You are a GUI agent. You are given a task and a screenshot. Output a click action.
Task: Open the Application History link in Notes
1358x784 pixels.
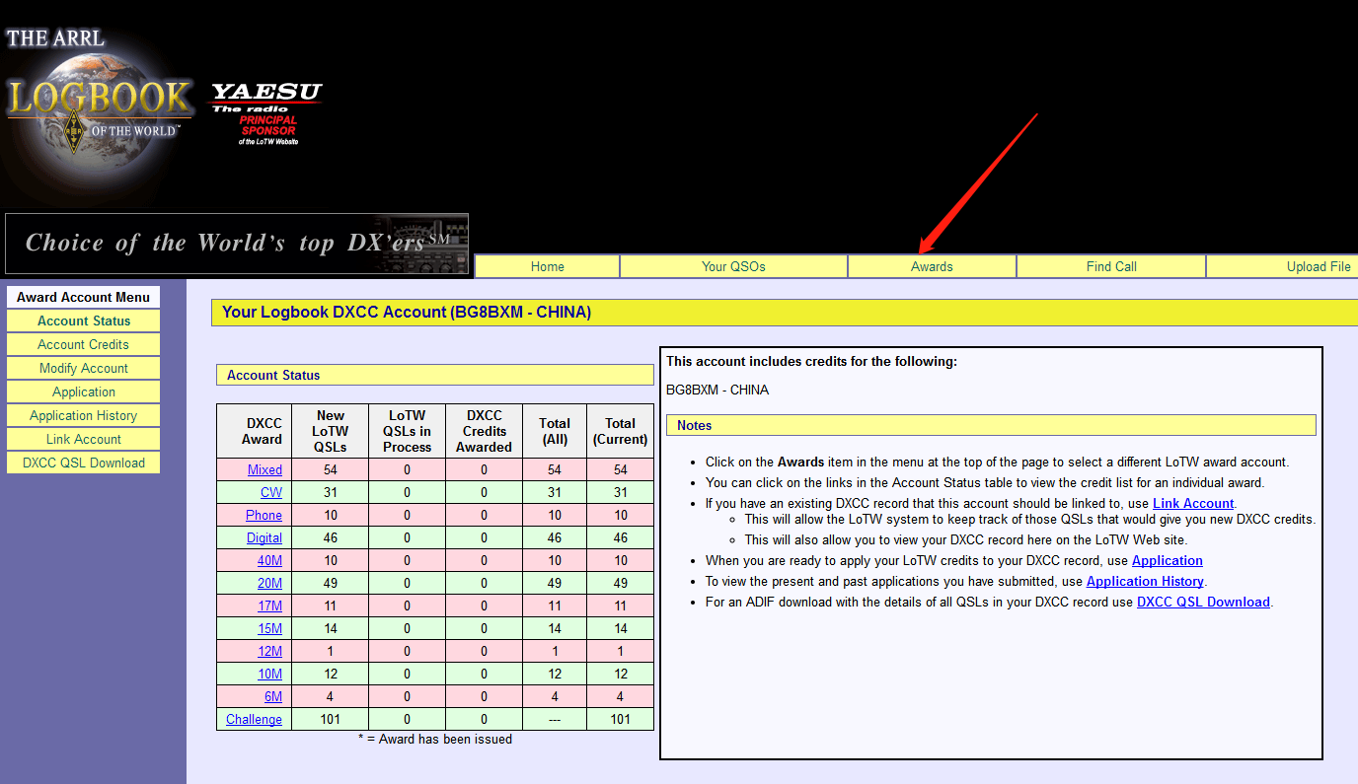coord(1145,582)
